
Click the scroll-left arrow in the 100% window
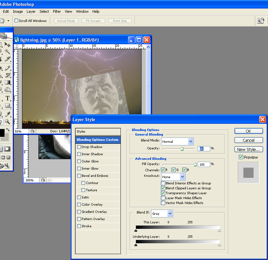point(49,180)
